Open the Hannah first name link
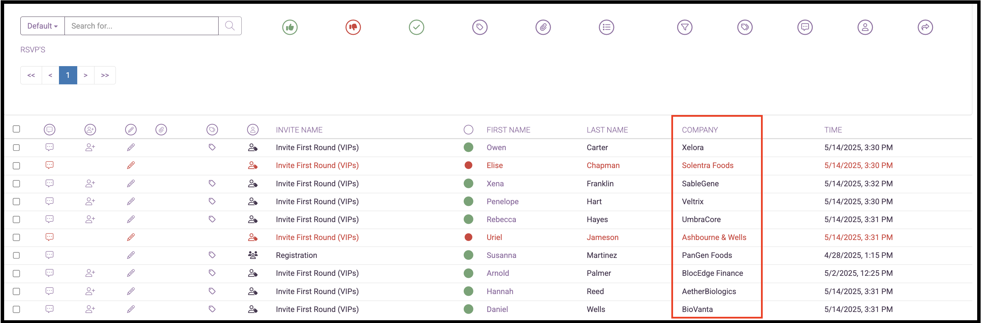 pos(500,291)
